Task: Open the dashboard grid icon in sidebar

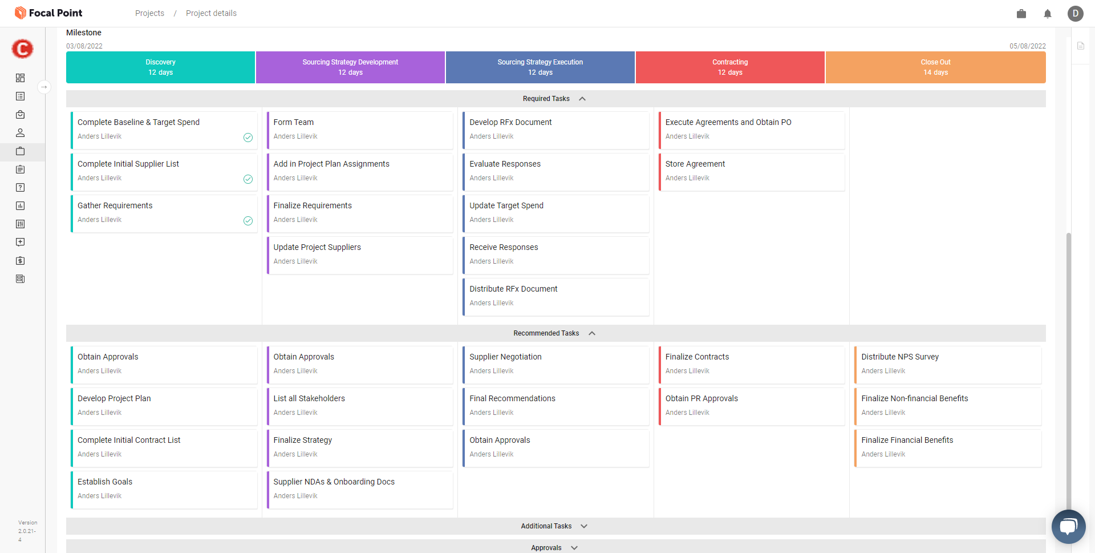Action: pos(21,78)
